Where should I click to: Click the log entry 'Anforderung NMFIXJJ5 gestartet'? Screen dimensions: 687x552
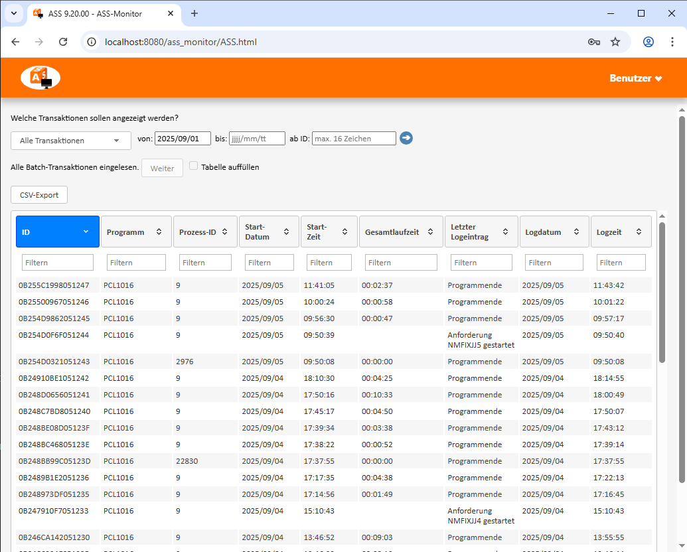click(x=481, y=340)
